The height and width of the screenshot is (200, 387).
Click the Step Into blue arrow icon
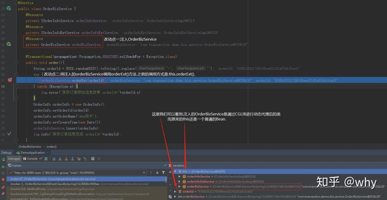point(60,159)
